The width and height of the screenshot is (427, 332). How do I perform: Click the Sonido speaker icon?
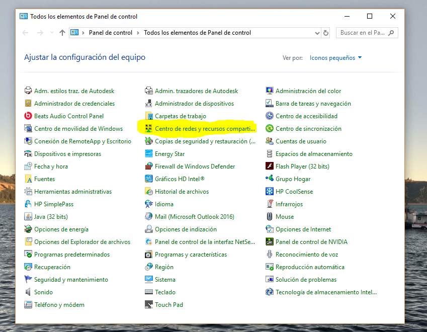(28, 292)
